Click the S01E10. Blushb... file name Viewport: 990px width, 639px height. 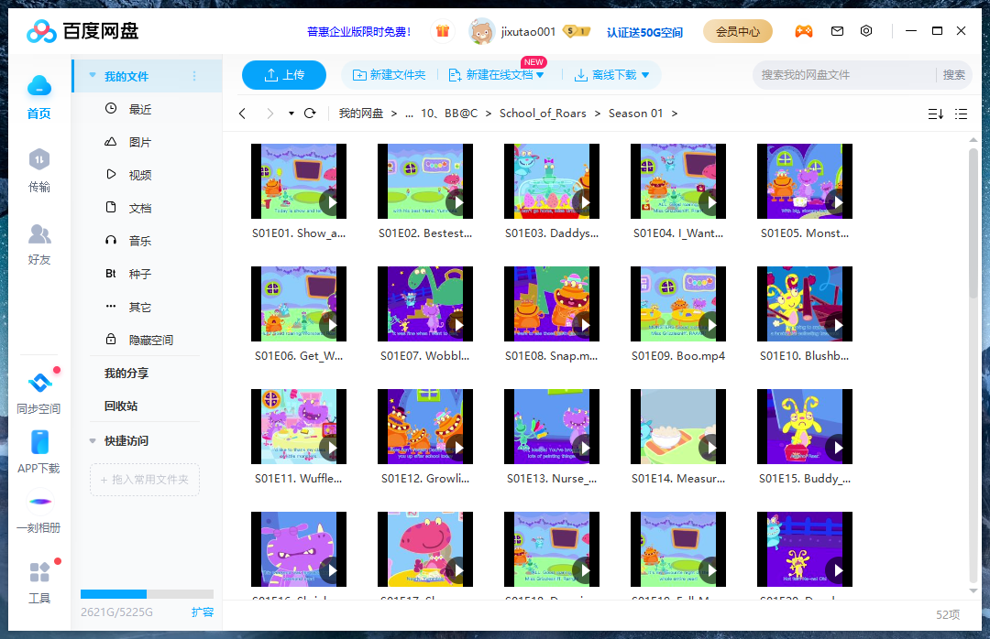tap(805, 356)
